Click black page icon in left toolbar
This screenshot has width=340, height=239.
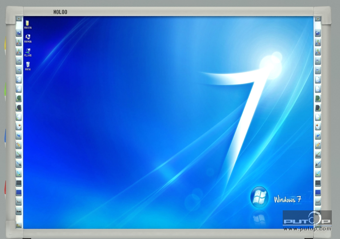pos(19,108)
